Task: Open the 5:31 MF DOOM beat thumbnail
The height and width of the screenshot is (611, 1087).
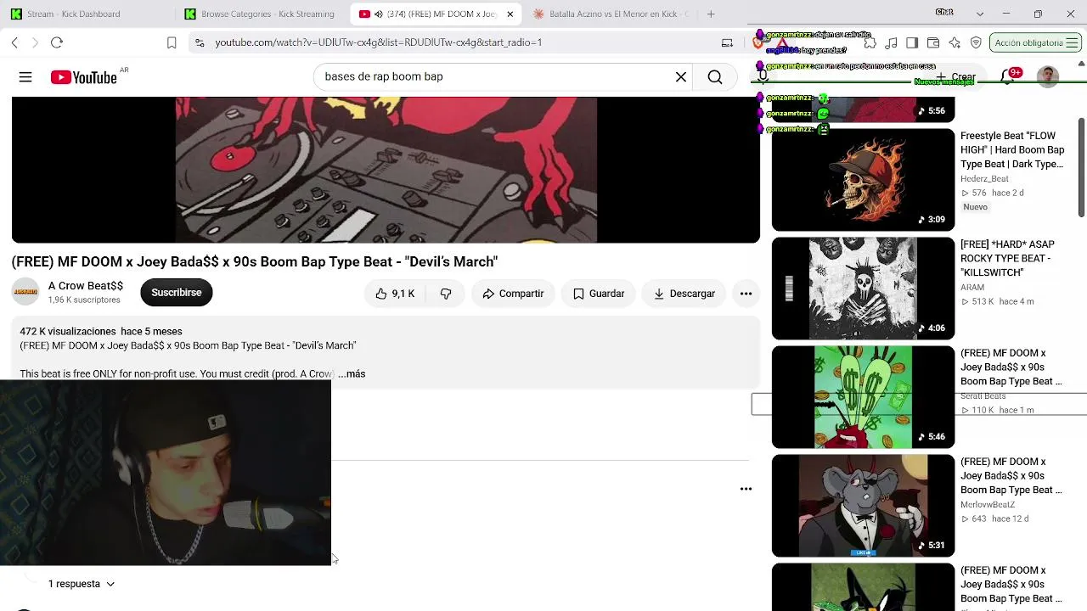Action: tap(863, 506)
